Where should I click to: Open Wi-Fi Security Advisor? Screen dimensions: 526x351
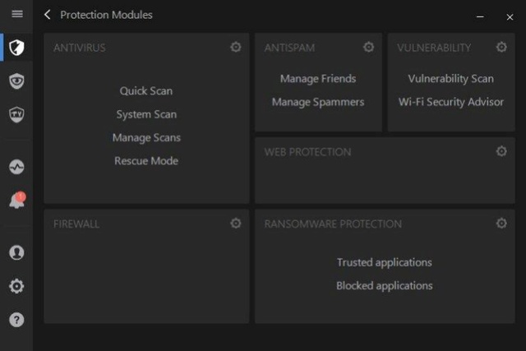click(x=451, y=102)
